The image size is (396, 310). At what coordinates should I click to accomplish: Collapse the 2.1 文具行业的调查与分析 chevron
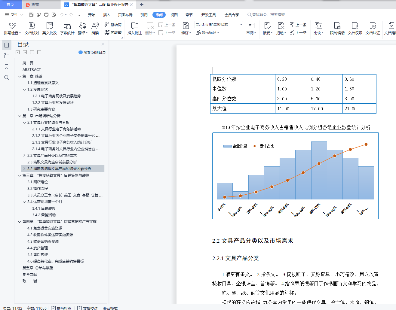[24, 123]
